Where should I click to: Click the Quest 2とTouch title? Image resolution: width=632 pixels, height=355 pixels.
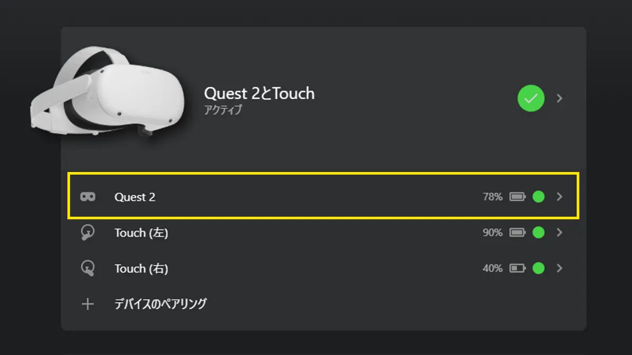click(259, 94)
